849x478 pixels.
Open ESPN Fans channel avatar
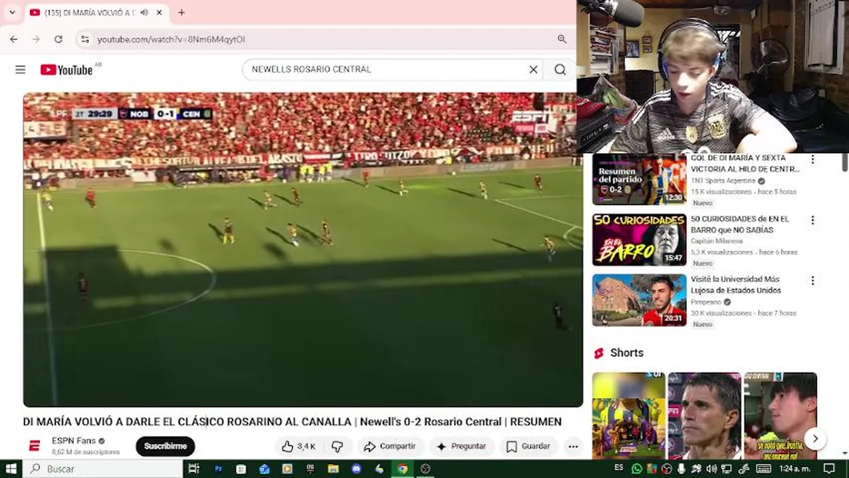(x=35, y=445)
